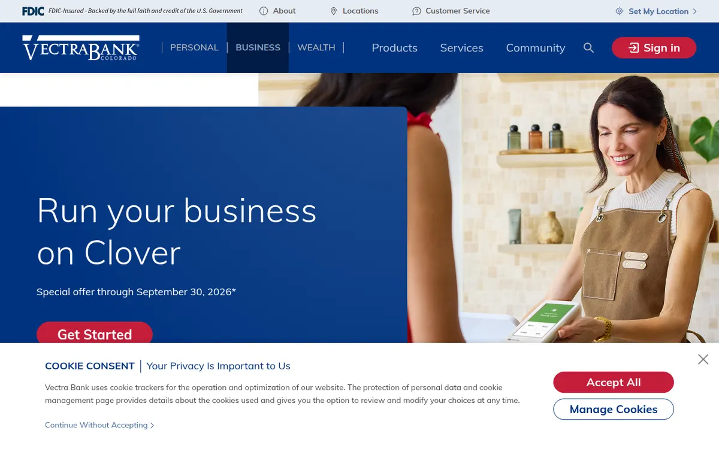Switch to the Business tab
Screen dimensions: 719x449
(258, 47)
